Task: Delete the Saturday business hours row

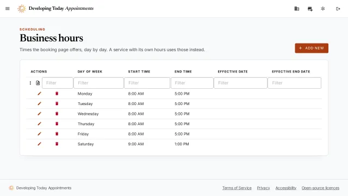Action: point(57,144)
